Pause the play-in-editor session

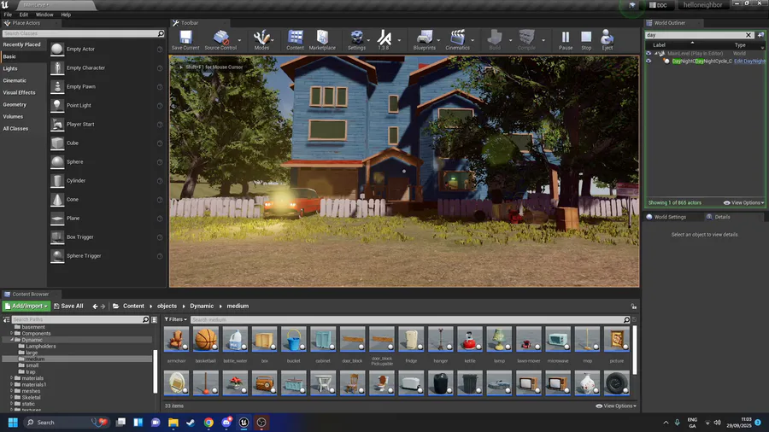point(566,40)
